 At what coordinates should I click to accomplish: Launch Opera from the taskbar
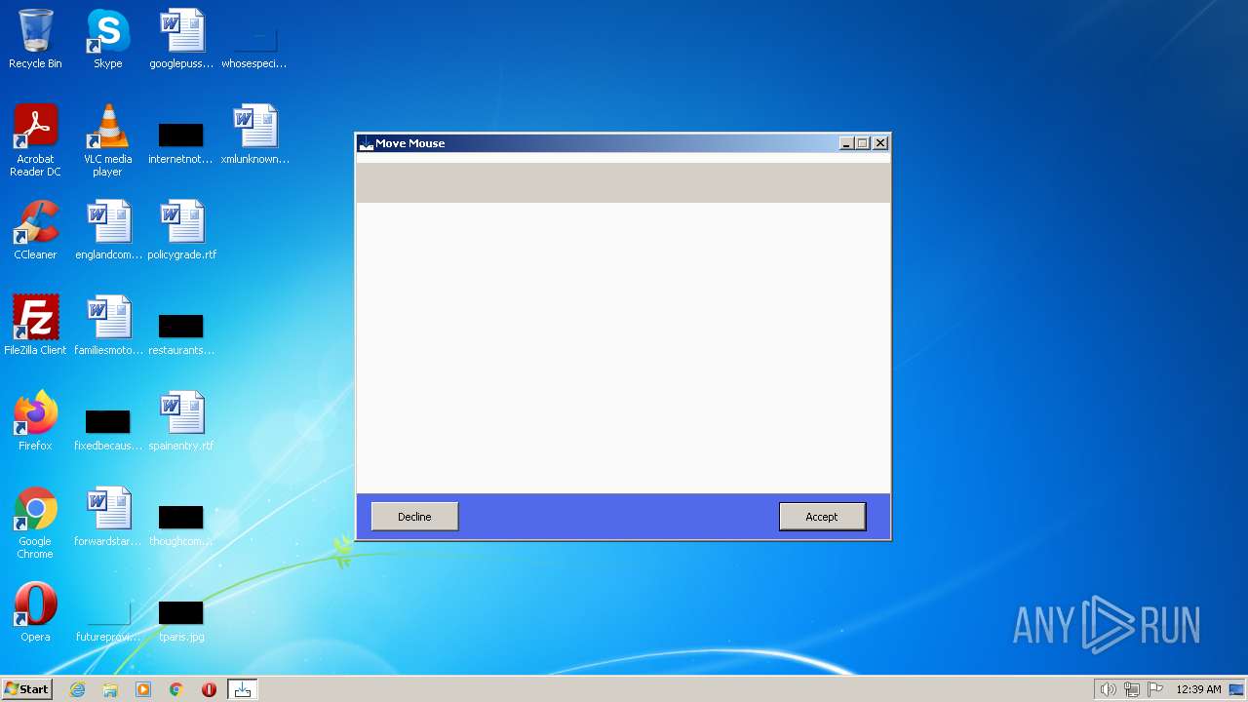(x=209, y=689)
